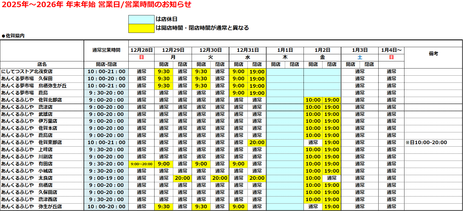
Task: Click the 1月1日 column header
Action: pos(285,50)
